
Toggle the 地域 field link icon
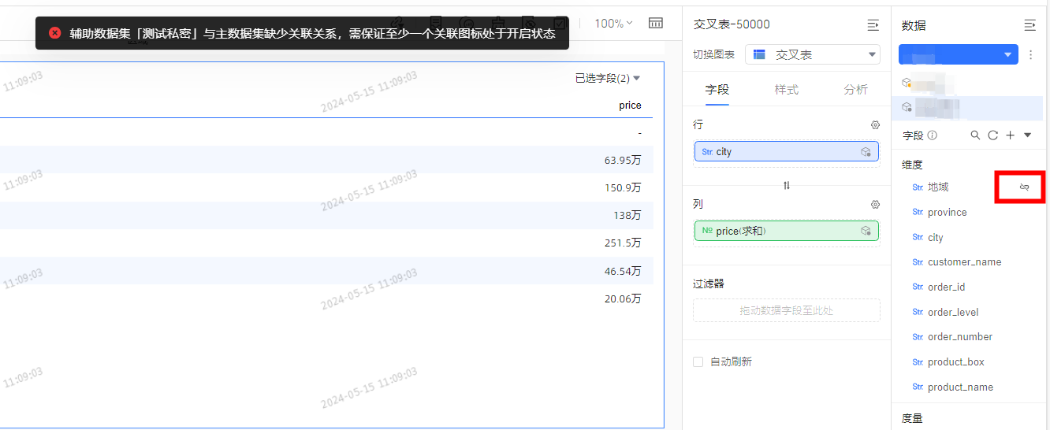[1024, 187]
